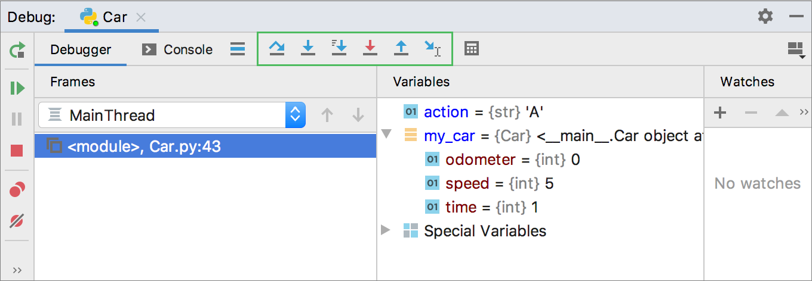This screenshot has height=281, width=812.
Task: Expand the Special Variables node
Action: 386,230
